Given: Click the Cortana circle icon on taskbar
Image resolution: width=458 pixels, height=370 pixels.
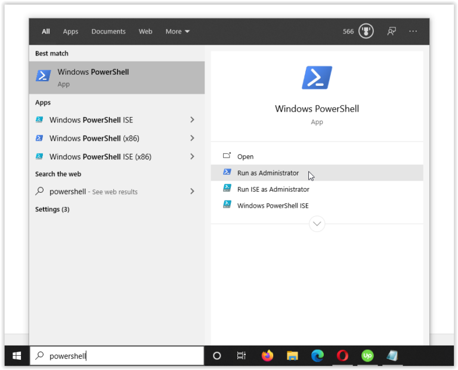Looking at the screenshot, I should pos(216,356).
